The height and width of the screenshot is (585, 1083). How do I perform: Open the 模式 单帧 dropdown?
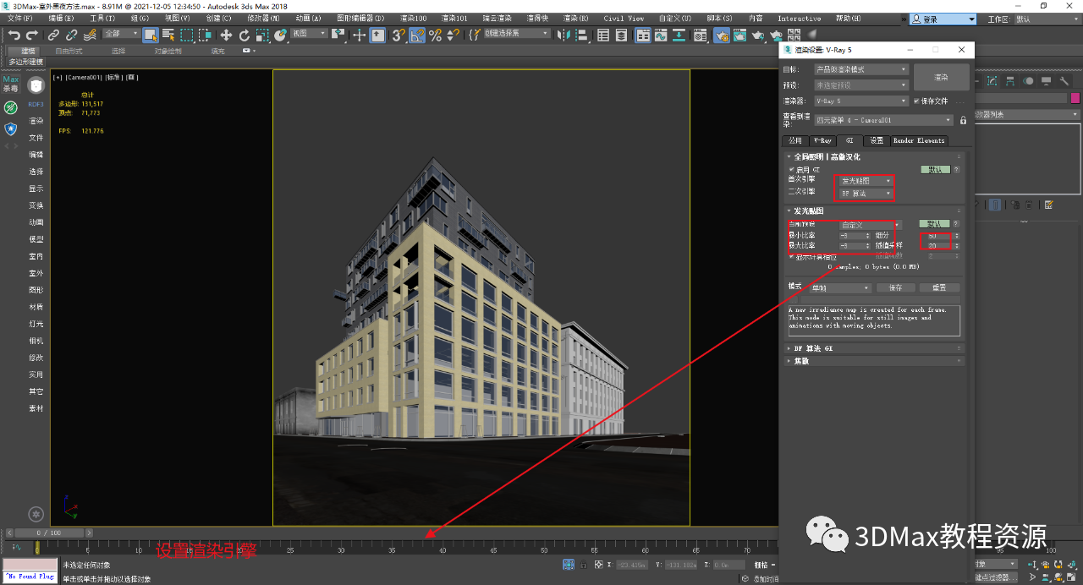(x=840, y=288)
